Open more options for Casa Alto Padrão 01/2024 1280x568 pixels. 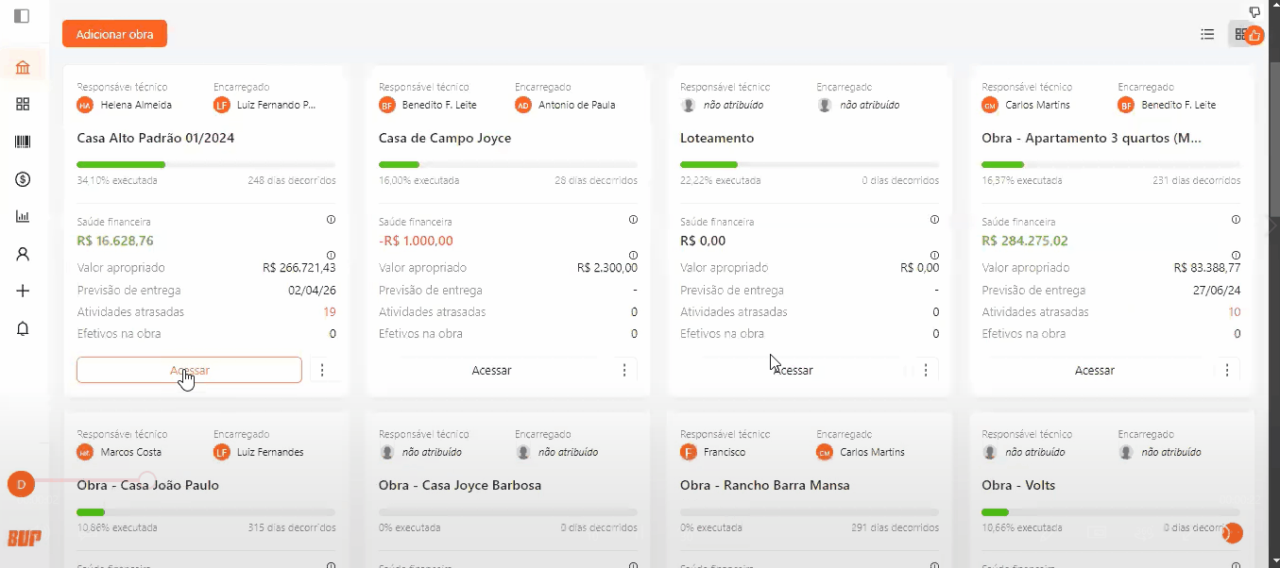(x=322, y=370)
